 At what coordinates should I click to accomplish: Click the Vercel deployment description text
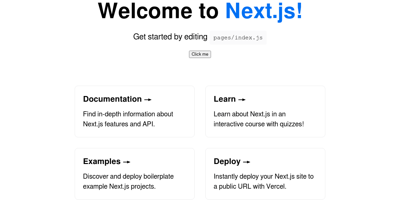(x=263, y=181)
